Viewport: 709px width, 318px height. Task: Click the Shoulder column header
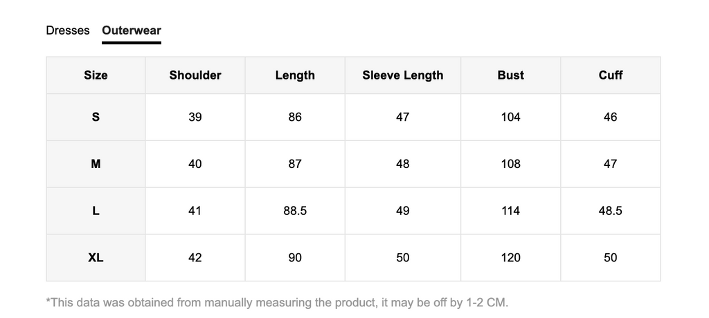tap(195, 75)
